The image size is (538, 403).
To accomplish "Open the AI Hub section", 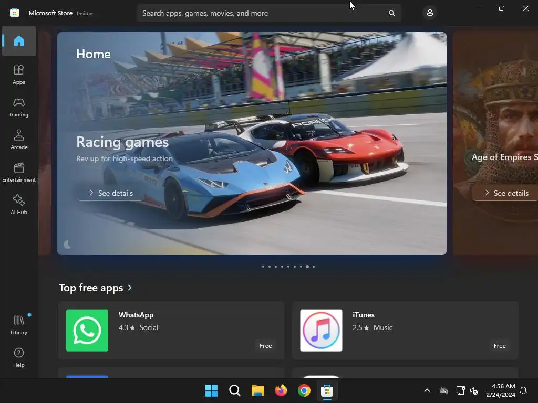I will click(x=19, y=205).
